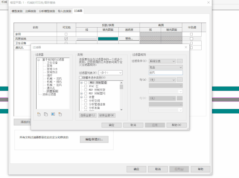Image resolution: width=239 pixels, height=178 pixels.
Task: Click the 选择过滤器 tree node
Action: (x=49, y=94)
